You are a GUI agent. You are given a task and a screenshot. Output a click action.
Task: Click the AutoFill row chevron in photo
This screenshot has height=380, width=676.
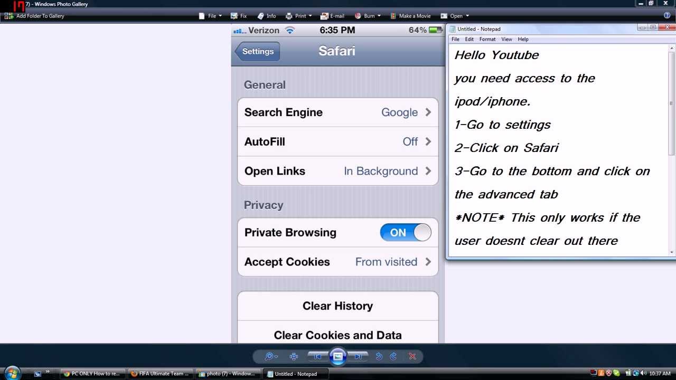tap(428, 141)
